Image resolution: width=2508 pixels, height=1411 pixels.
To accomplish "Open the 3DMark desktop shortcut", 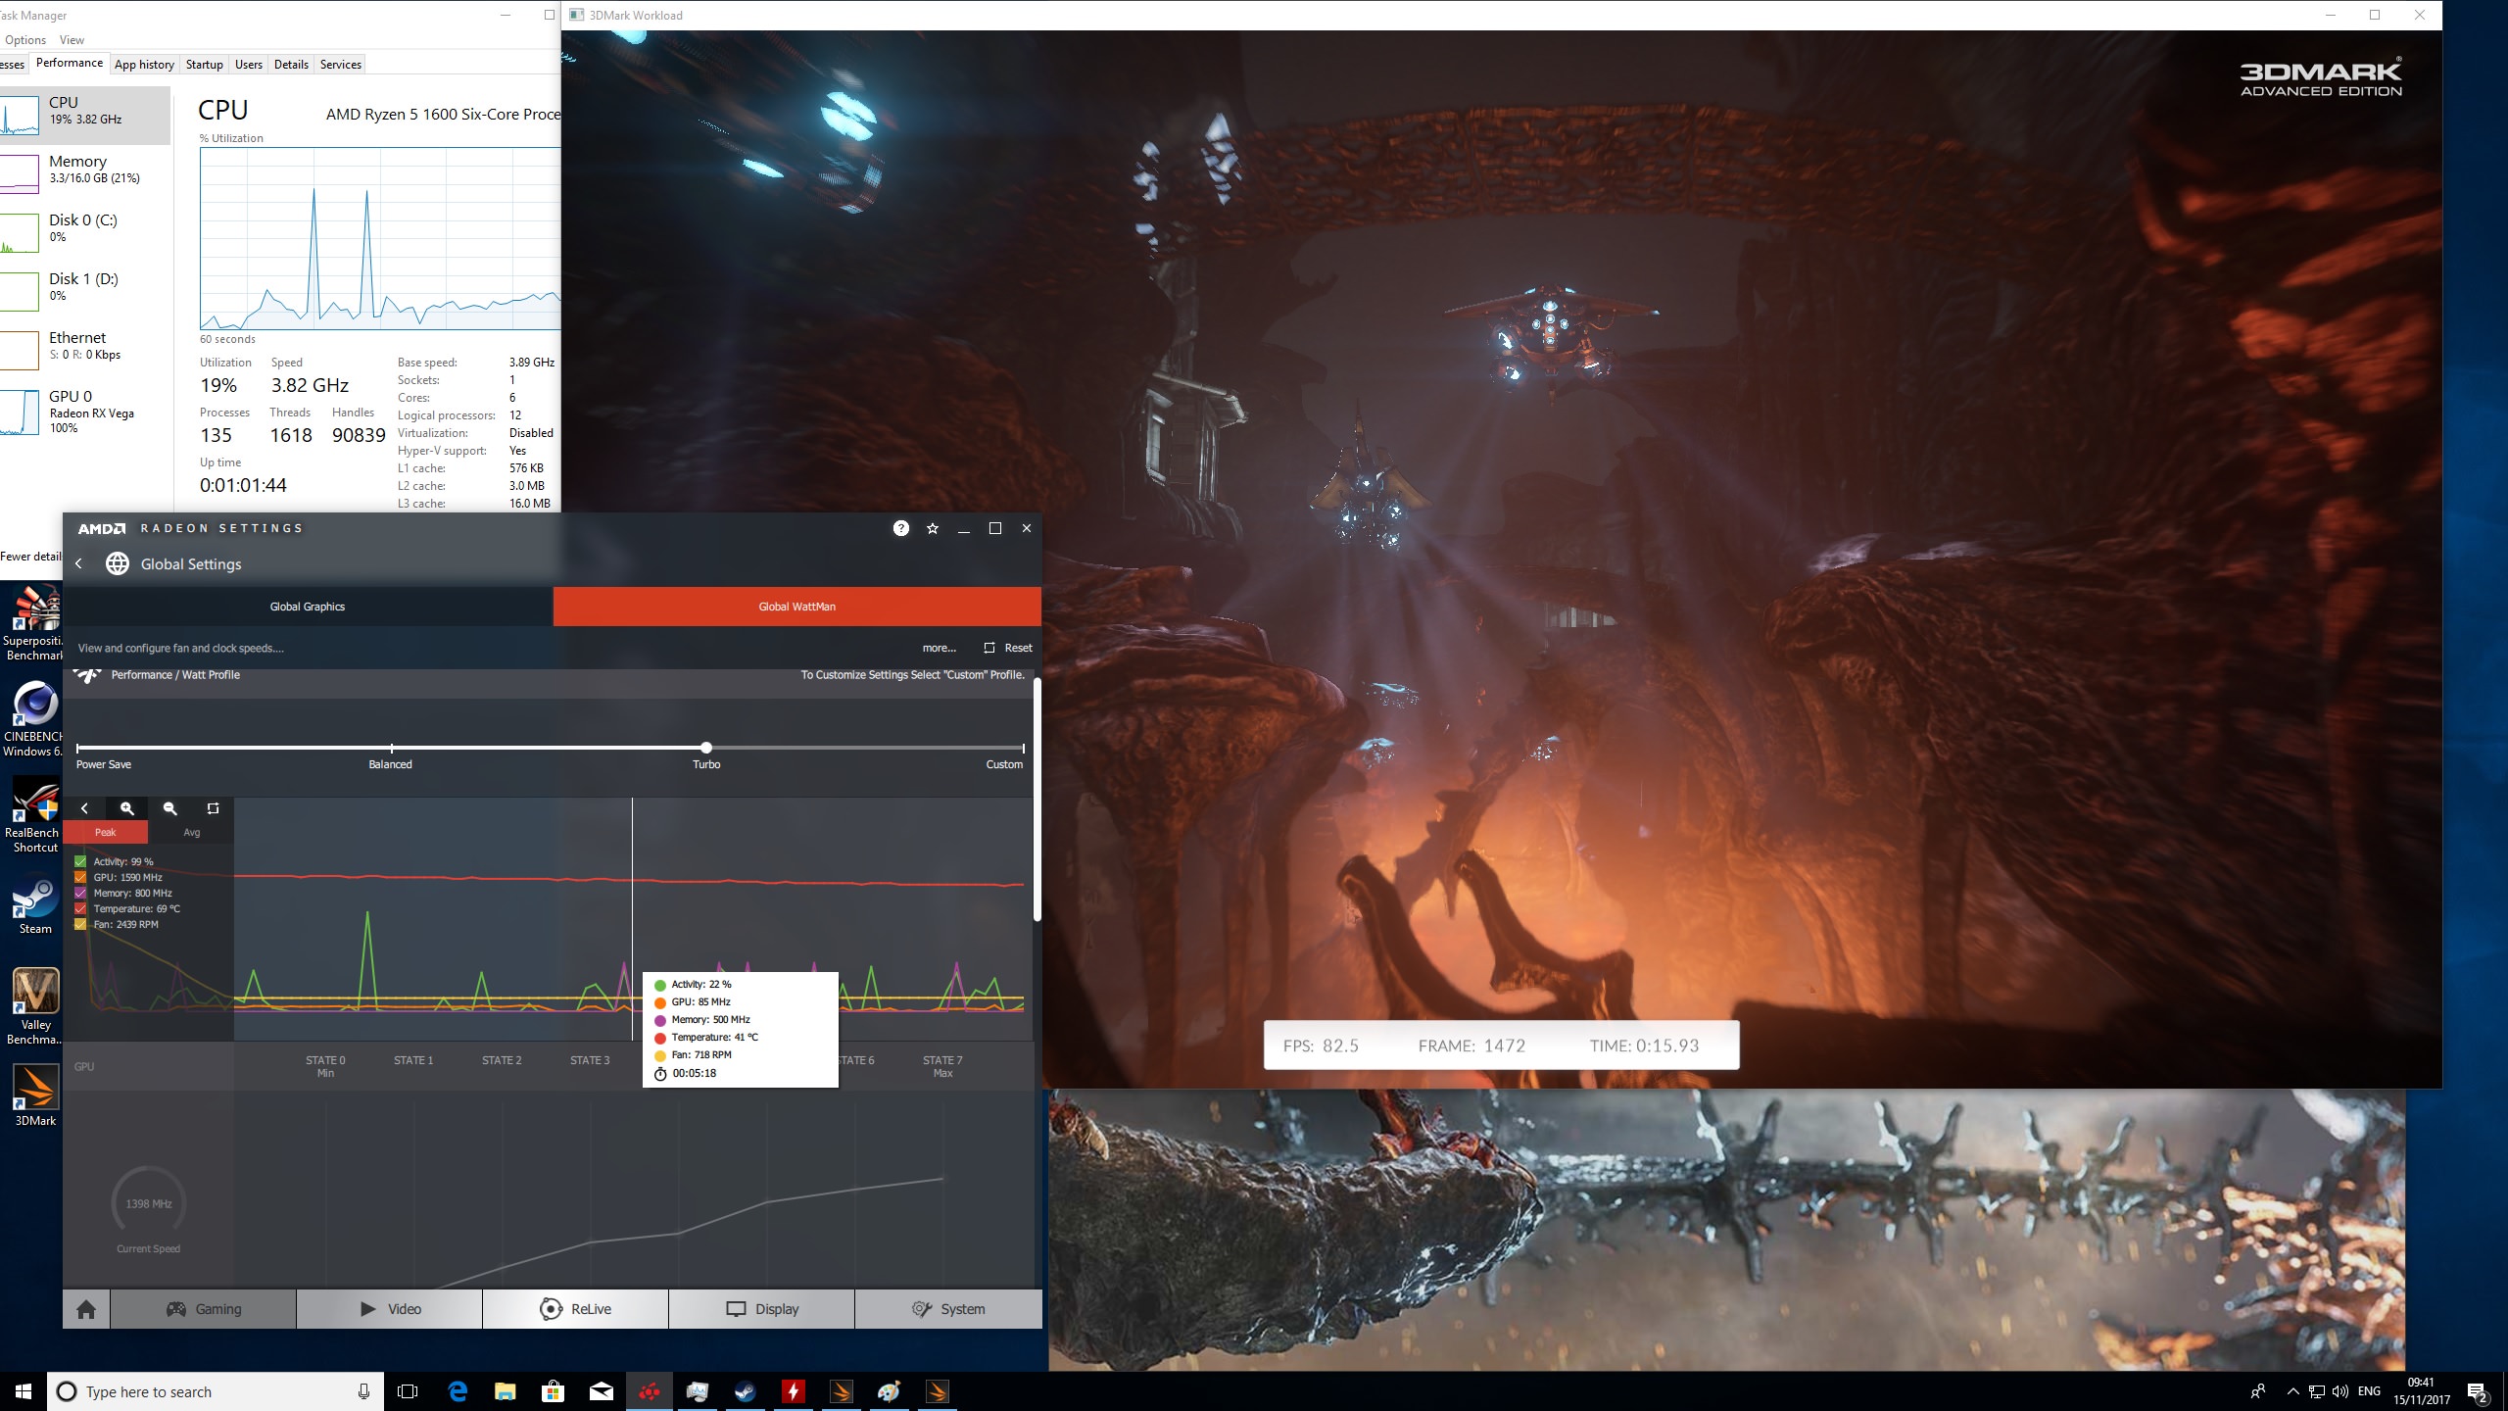I will 35,1095.
